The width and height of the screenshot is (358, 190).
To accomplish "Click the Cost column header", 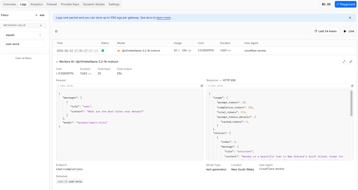I will coord(201,43).
